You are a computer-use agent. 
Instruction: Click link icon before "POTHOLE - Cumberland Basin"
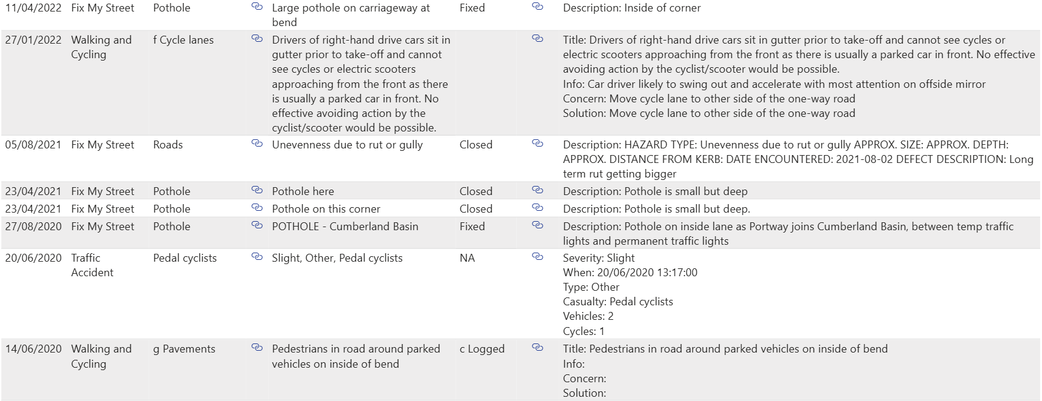point(257,225)
